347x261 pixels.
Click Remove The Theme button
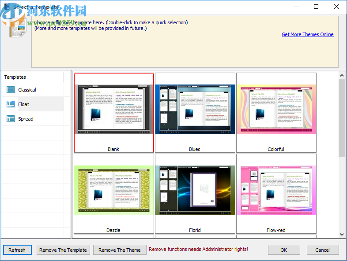(x=120, y=250)
